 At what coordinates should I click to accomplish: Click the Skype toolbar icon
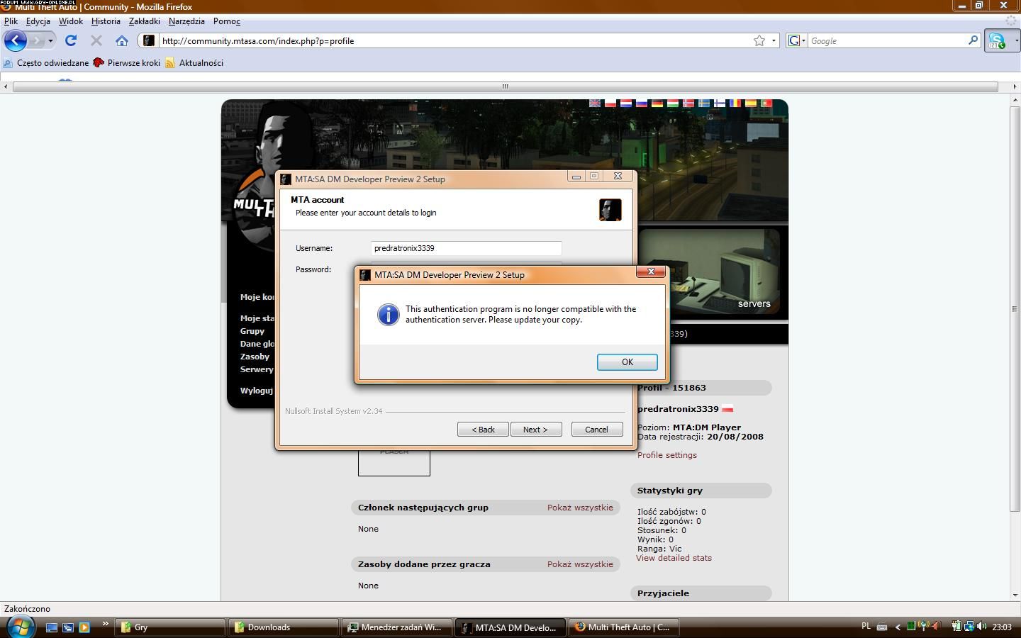[998, 40]
